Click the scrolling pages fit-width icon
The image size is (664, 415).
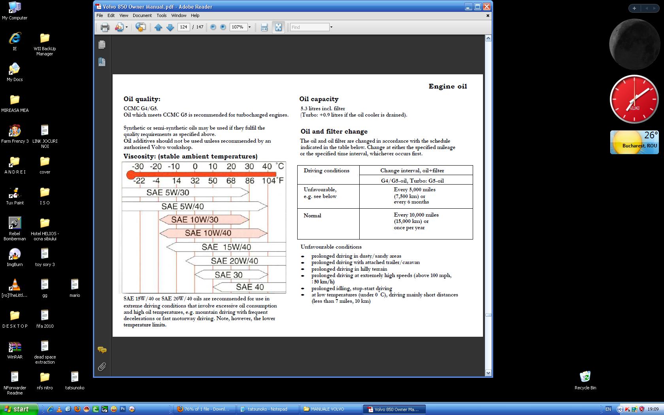click(x=264, y=27)
